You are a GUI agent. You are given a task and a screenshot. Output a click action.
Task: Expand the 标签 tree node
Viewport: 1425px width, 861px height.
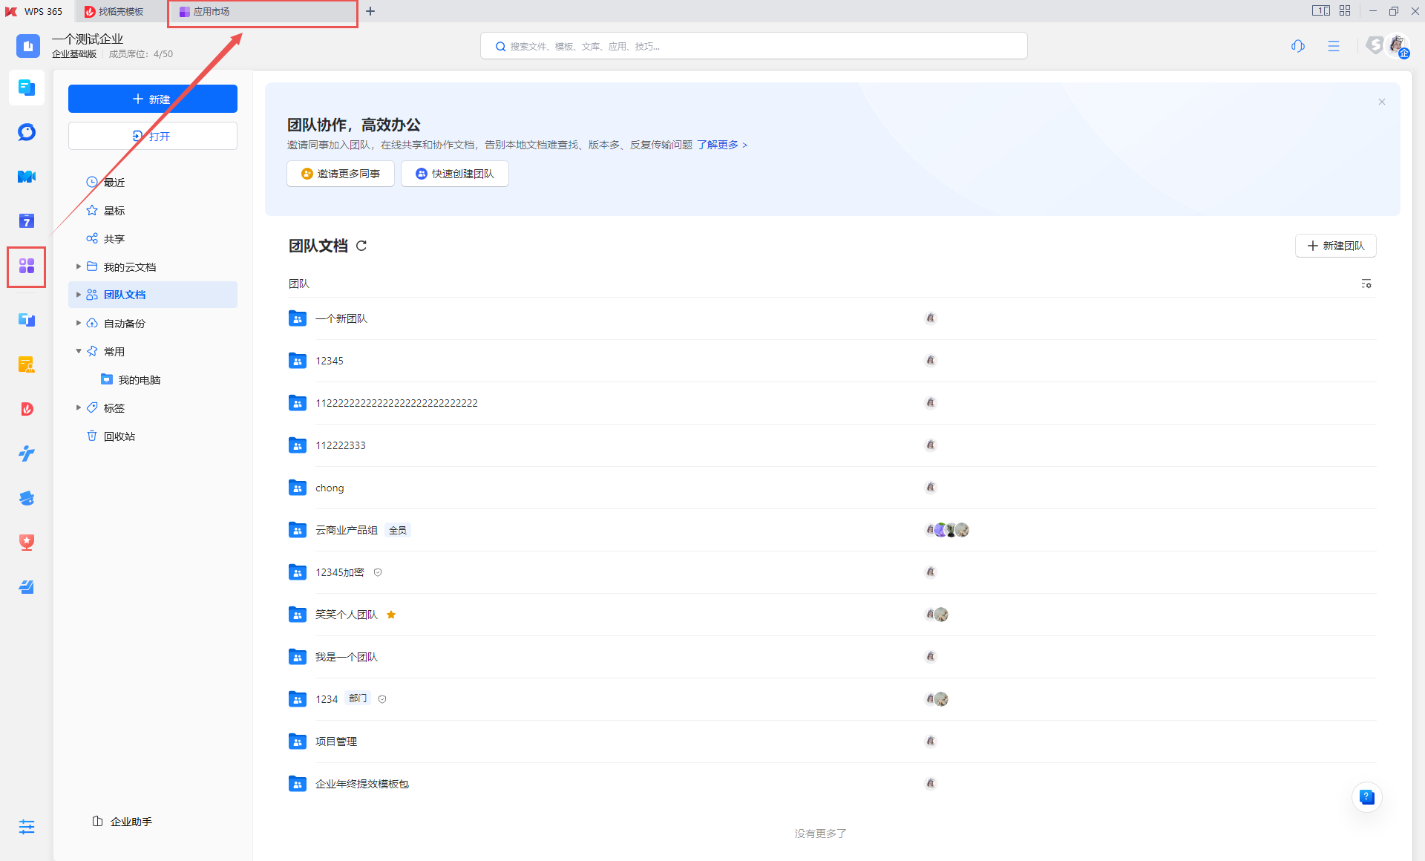[79, 407]
